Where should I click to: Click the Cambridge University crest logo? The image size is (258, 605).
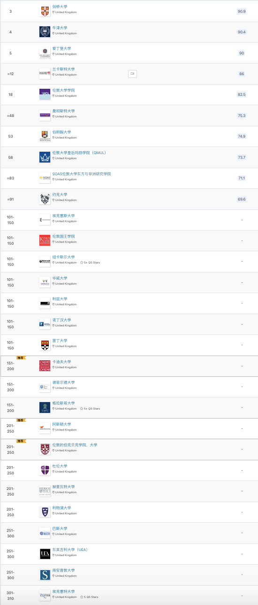45,11
